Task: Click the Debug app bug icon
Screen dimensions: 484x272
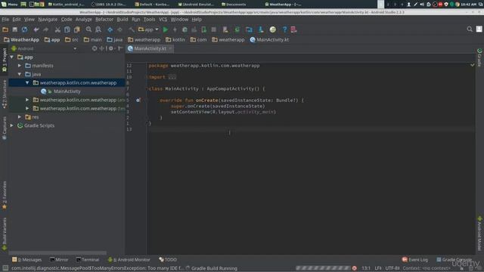Action: 185,29
